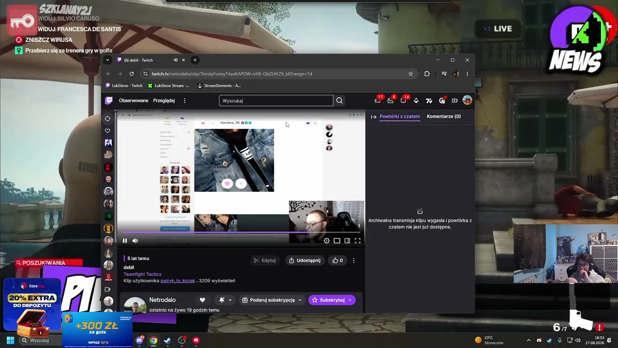Open whispers icon showing 14 badge
Image resolution: width=618 pixels, height=348 pixels.
403,101
